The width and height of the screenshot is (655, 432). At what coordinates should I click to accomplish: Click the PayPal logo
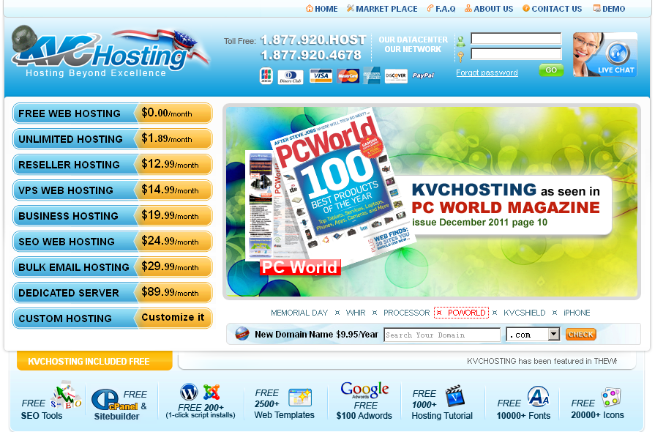pos(423,75)
